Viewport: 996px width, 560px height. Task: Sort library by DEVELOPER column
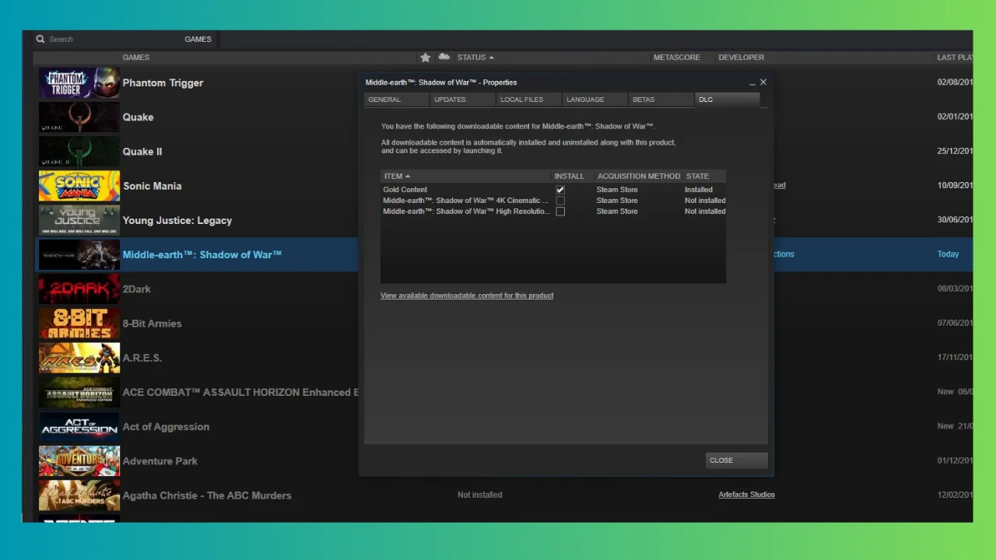coord(741,58)
